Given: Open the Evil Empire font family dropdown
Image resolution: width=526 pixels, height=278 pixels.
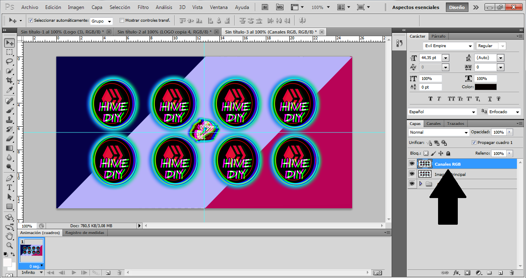Looking at the screenshot, I should (x=448, y=46).
